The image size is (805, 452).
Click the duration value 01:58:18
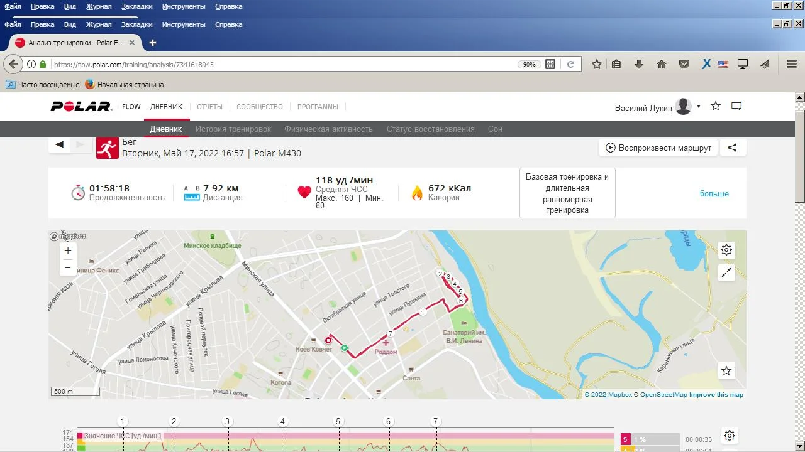[x=109, y=188]
